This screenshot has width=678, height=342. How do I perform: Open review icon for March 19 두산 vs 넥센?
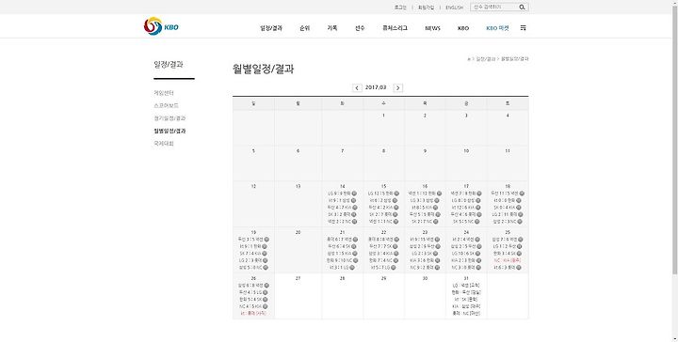point(266,240)
